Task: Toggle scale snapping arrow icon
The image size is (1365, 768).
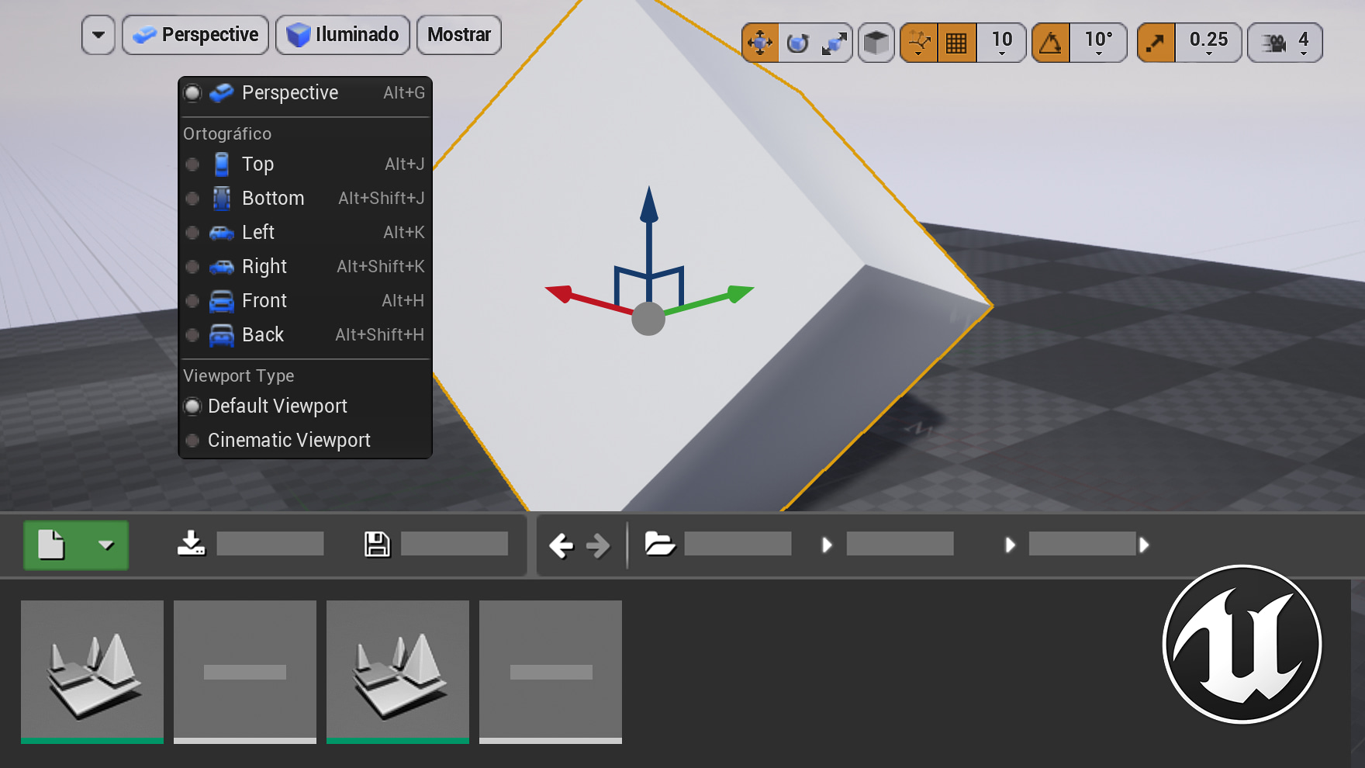Action: [1156, 43]
